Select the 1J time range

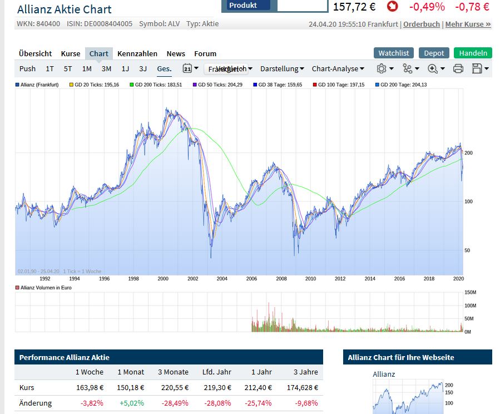click(125, 68)
